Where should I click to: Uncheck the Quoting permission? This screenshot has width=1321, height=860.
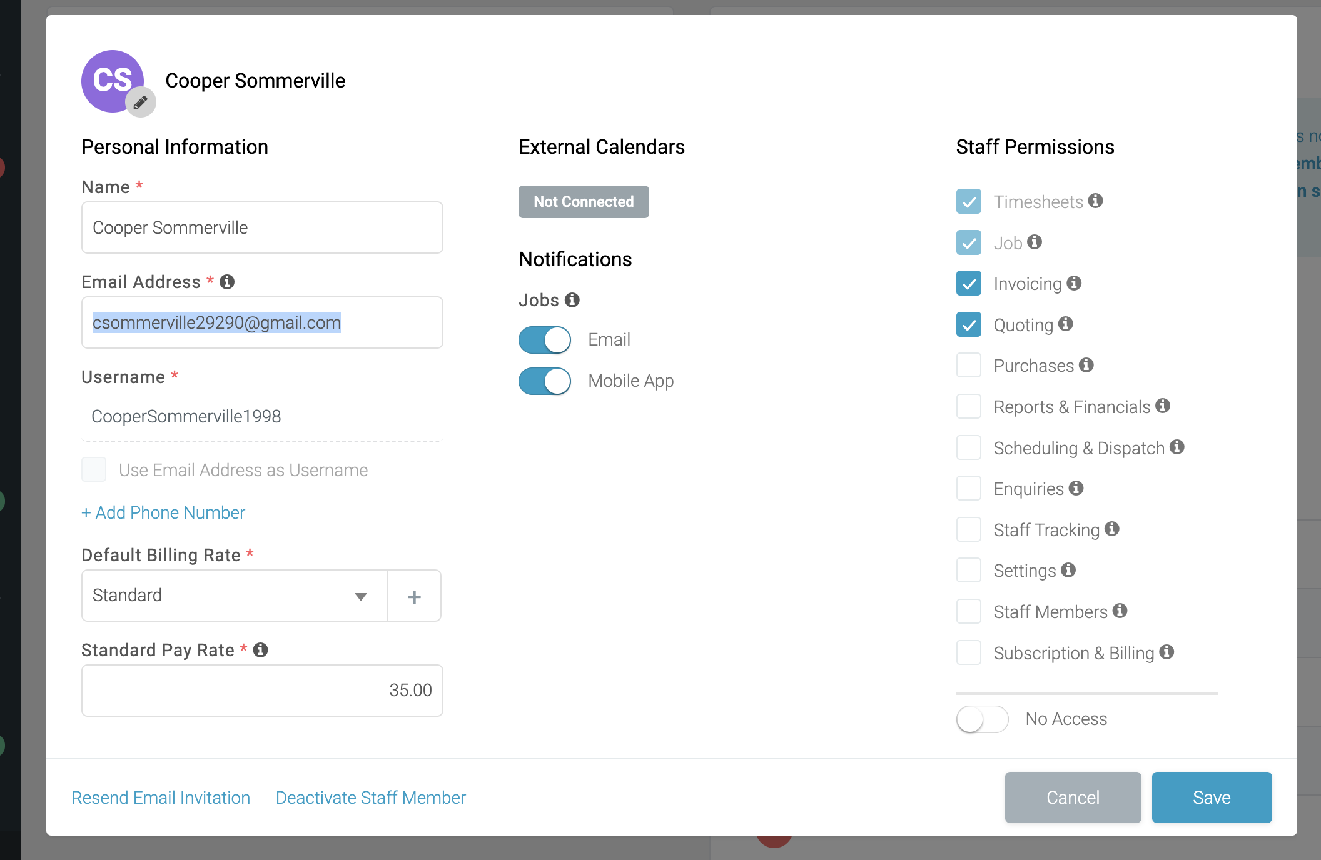(968, 324)
